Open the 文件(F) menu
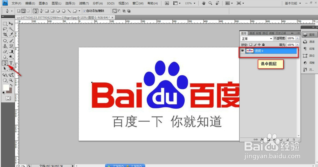 17,3
